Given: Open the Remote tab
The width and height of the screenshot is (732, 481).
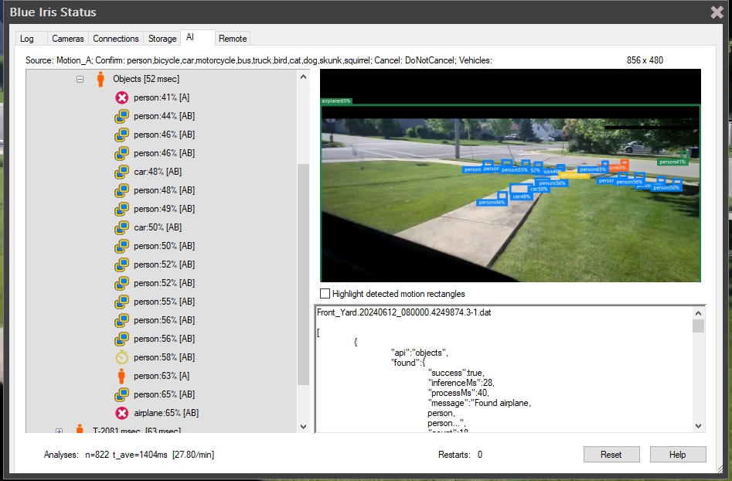Looking at the screenshot, I should coord(233,39).
